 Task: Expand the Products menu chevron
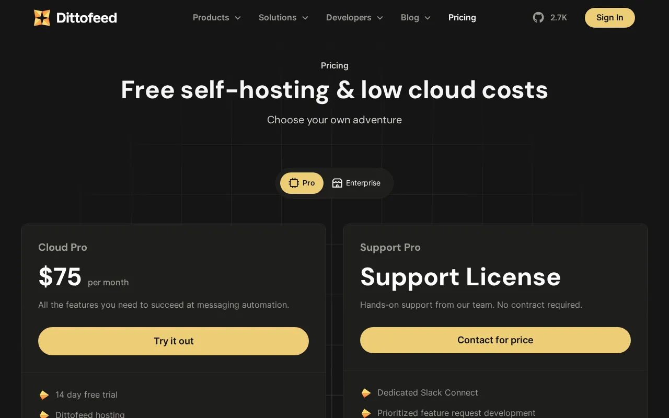pos(238,18)
